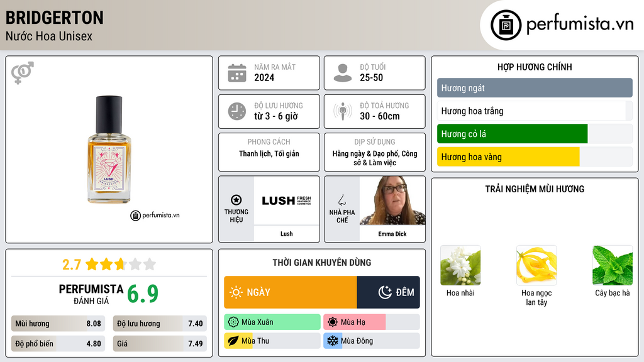Click the Độ phổ biến 4.80 score bar
The image size is (644, 362).
pos(58,344)
